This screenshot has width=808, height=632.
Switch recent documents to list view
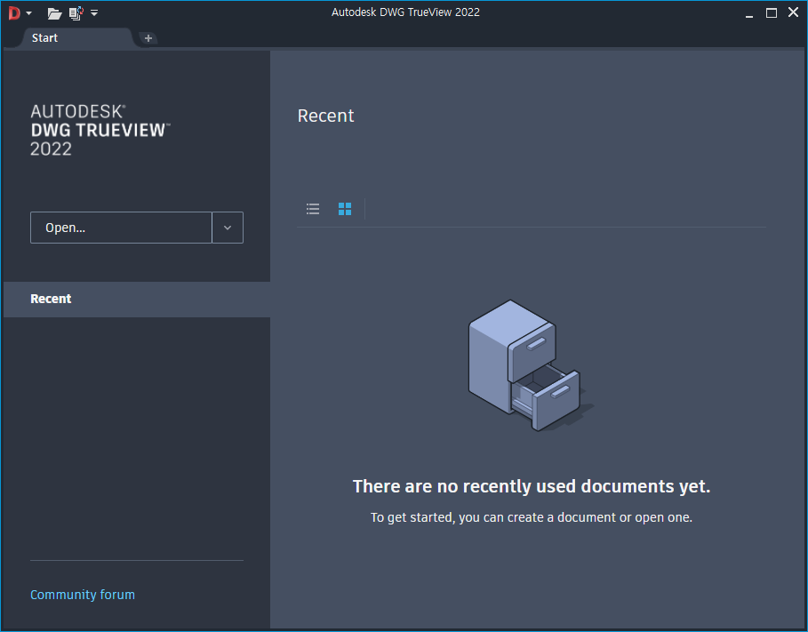(x=313, y=209)
